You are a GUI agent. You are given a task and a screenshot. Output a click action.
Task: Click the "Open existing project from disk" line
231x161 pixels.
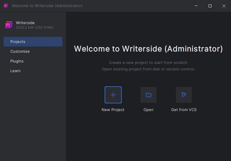148,69
